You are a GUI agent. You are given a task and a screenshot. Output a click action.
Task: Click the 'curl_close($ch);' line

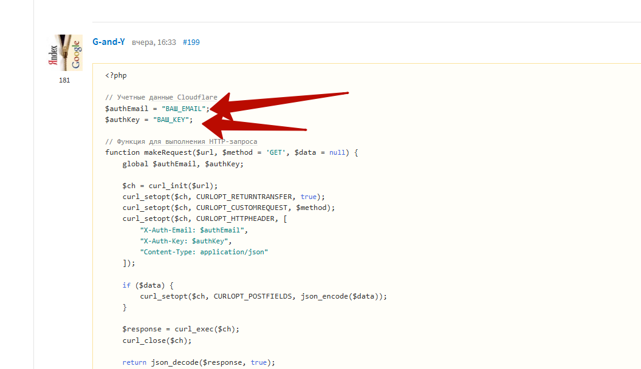point(157,340)
